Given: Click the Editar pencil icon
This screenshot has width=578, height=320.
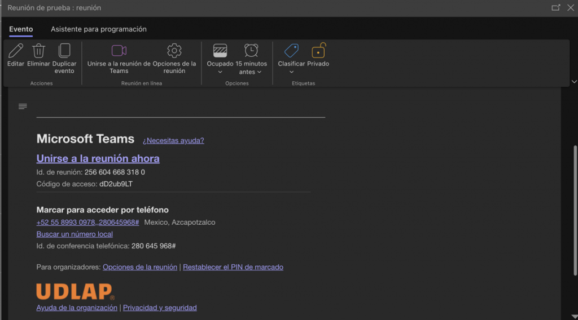Looking at the screenshot, I should click(16, 51).
